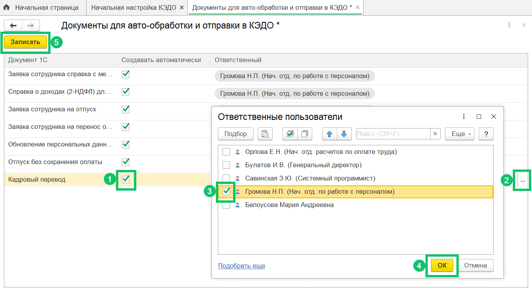Screen dimensions: 532x291
Task: Select Савинская З.Ю. (Системный программист) entry
Action: pos(310,179)
